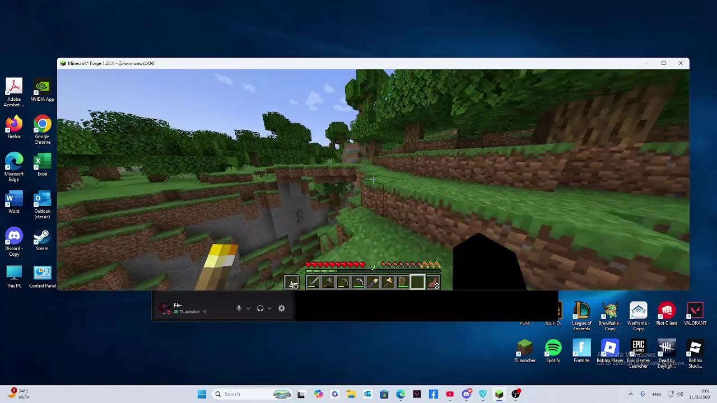Open Facebook from the taskbar

[433, 394]
